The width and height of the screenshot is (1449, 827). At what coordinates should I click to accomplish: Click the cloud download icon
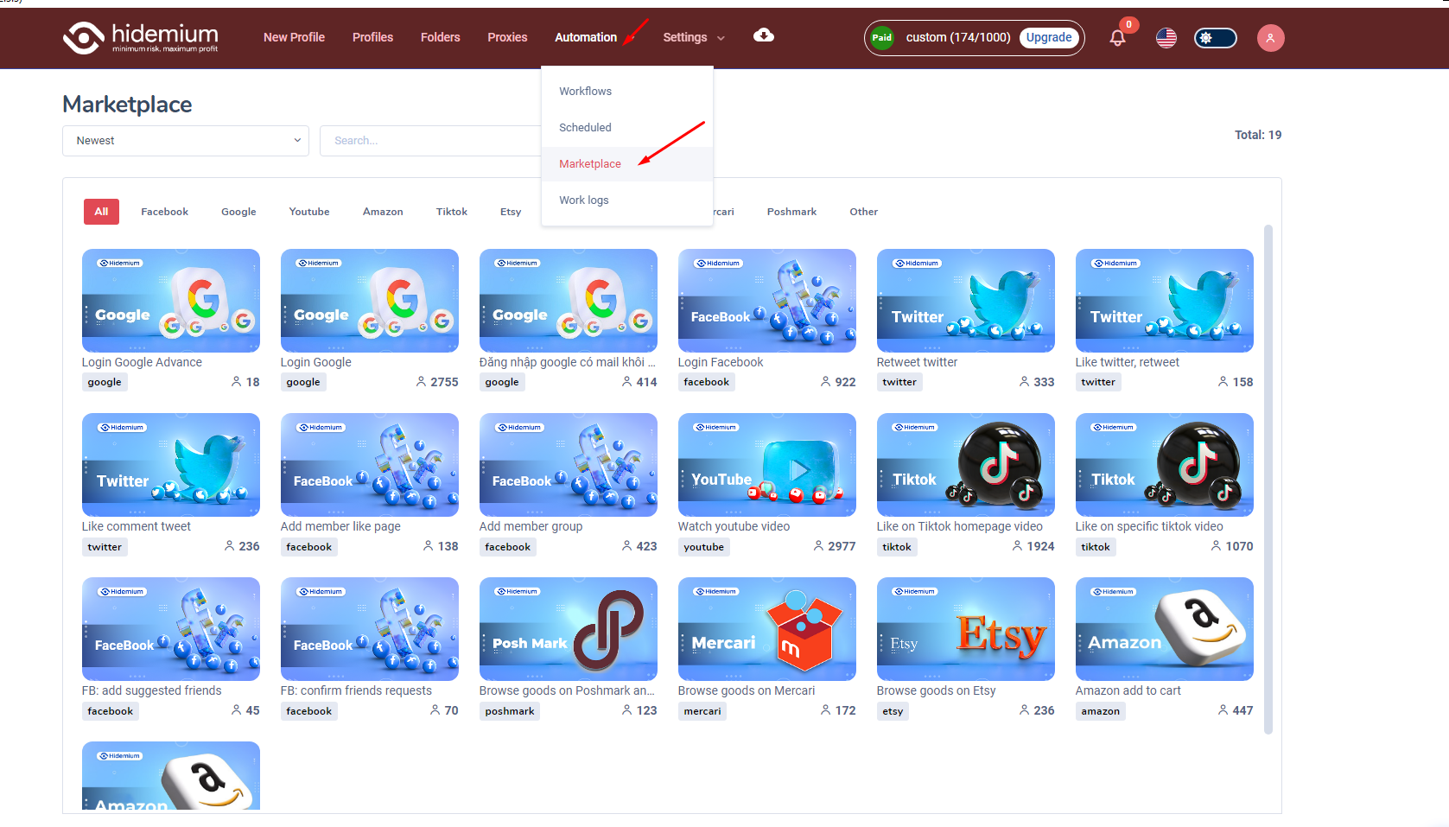[763, 35]
